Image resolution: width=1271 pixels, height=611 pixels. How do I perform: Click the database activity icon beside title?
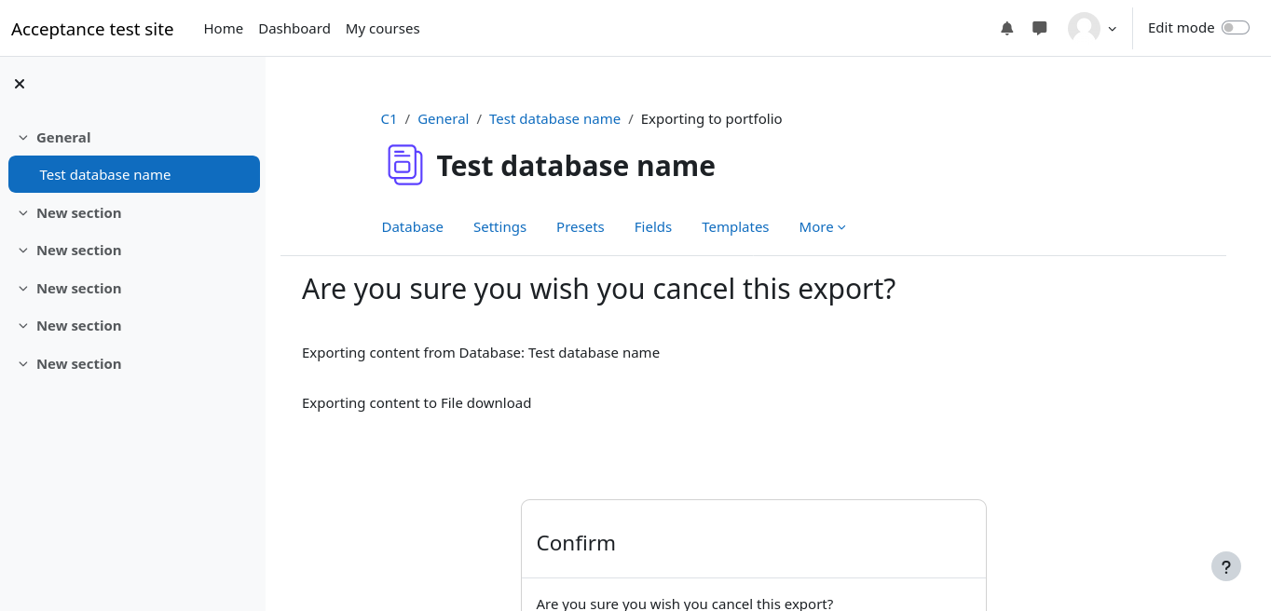click(405, 165)
